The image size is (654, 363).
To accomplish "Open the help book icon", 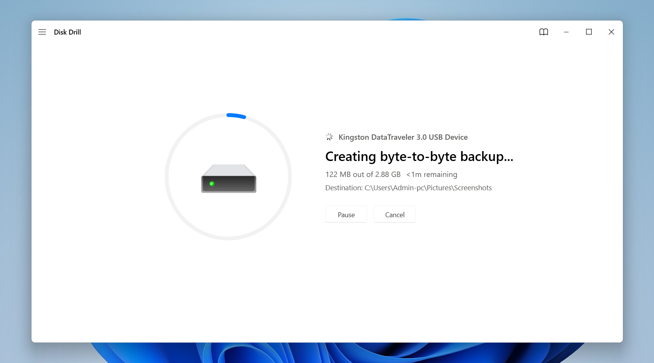I will (x=544, y=32).
